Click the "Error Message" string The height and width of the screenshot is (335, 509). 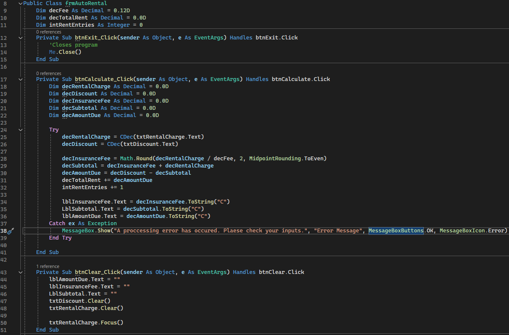[338, 231]
